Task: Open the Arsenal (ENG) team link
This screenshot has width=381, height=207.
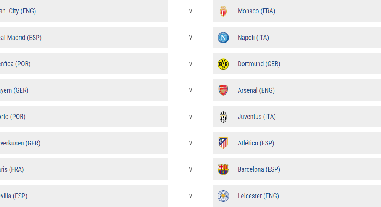Action: [x=256, y=90]
